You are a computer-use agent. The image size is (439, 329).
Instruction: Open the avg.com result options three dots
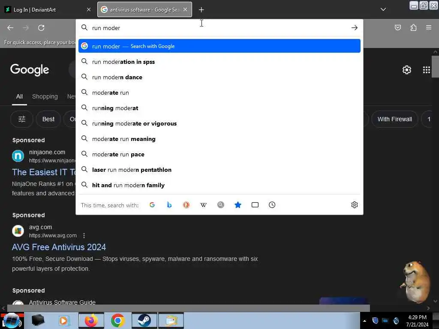click(84, 236)
